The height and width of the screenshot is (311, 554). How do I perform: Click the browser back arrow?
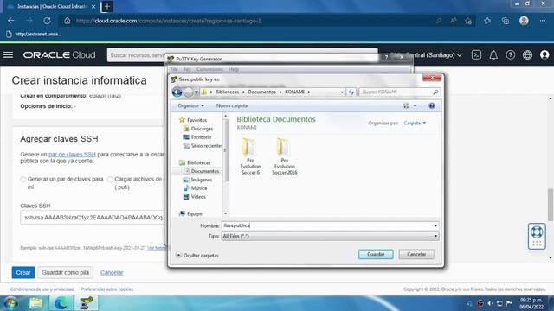coord(11,21)
